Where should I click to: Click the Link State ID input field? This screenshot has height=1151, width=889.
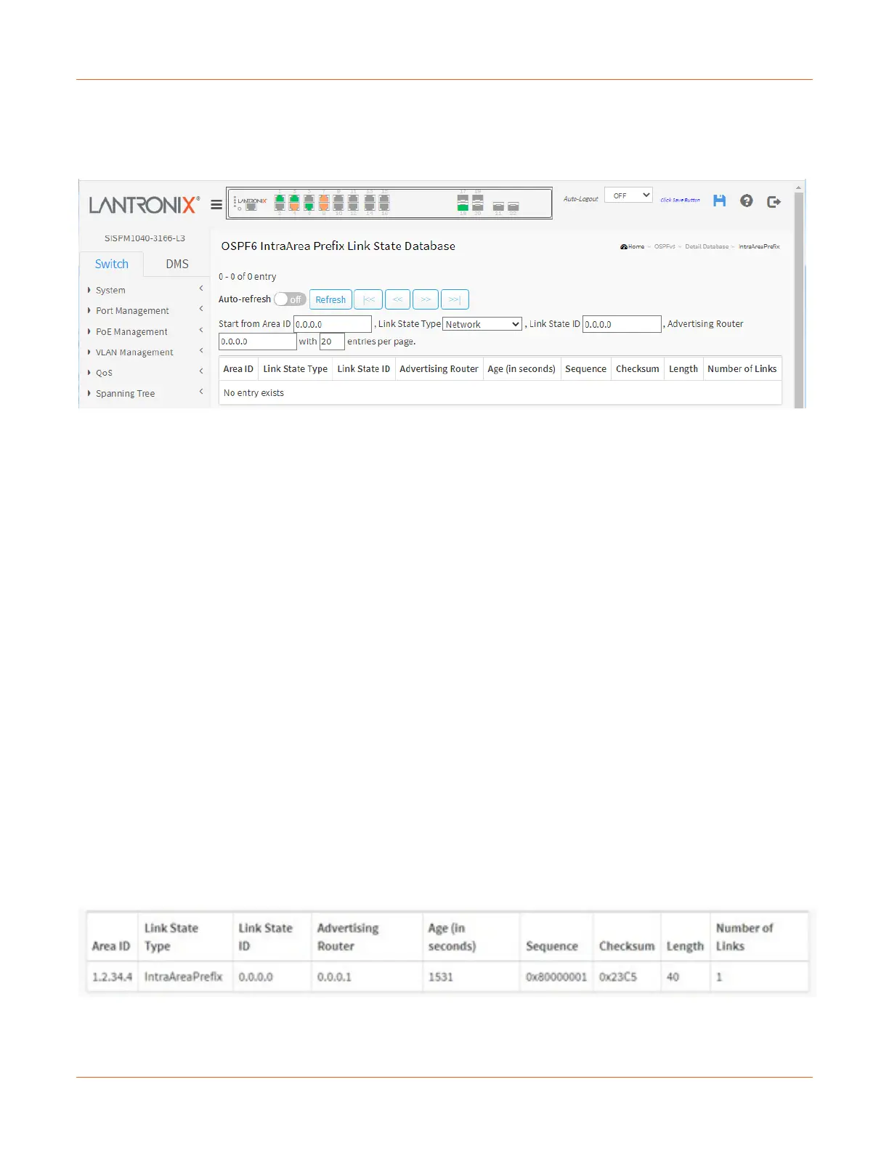tap(622, 324)
